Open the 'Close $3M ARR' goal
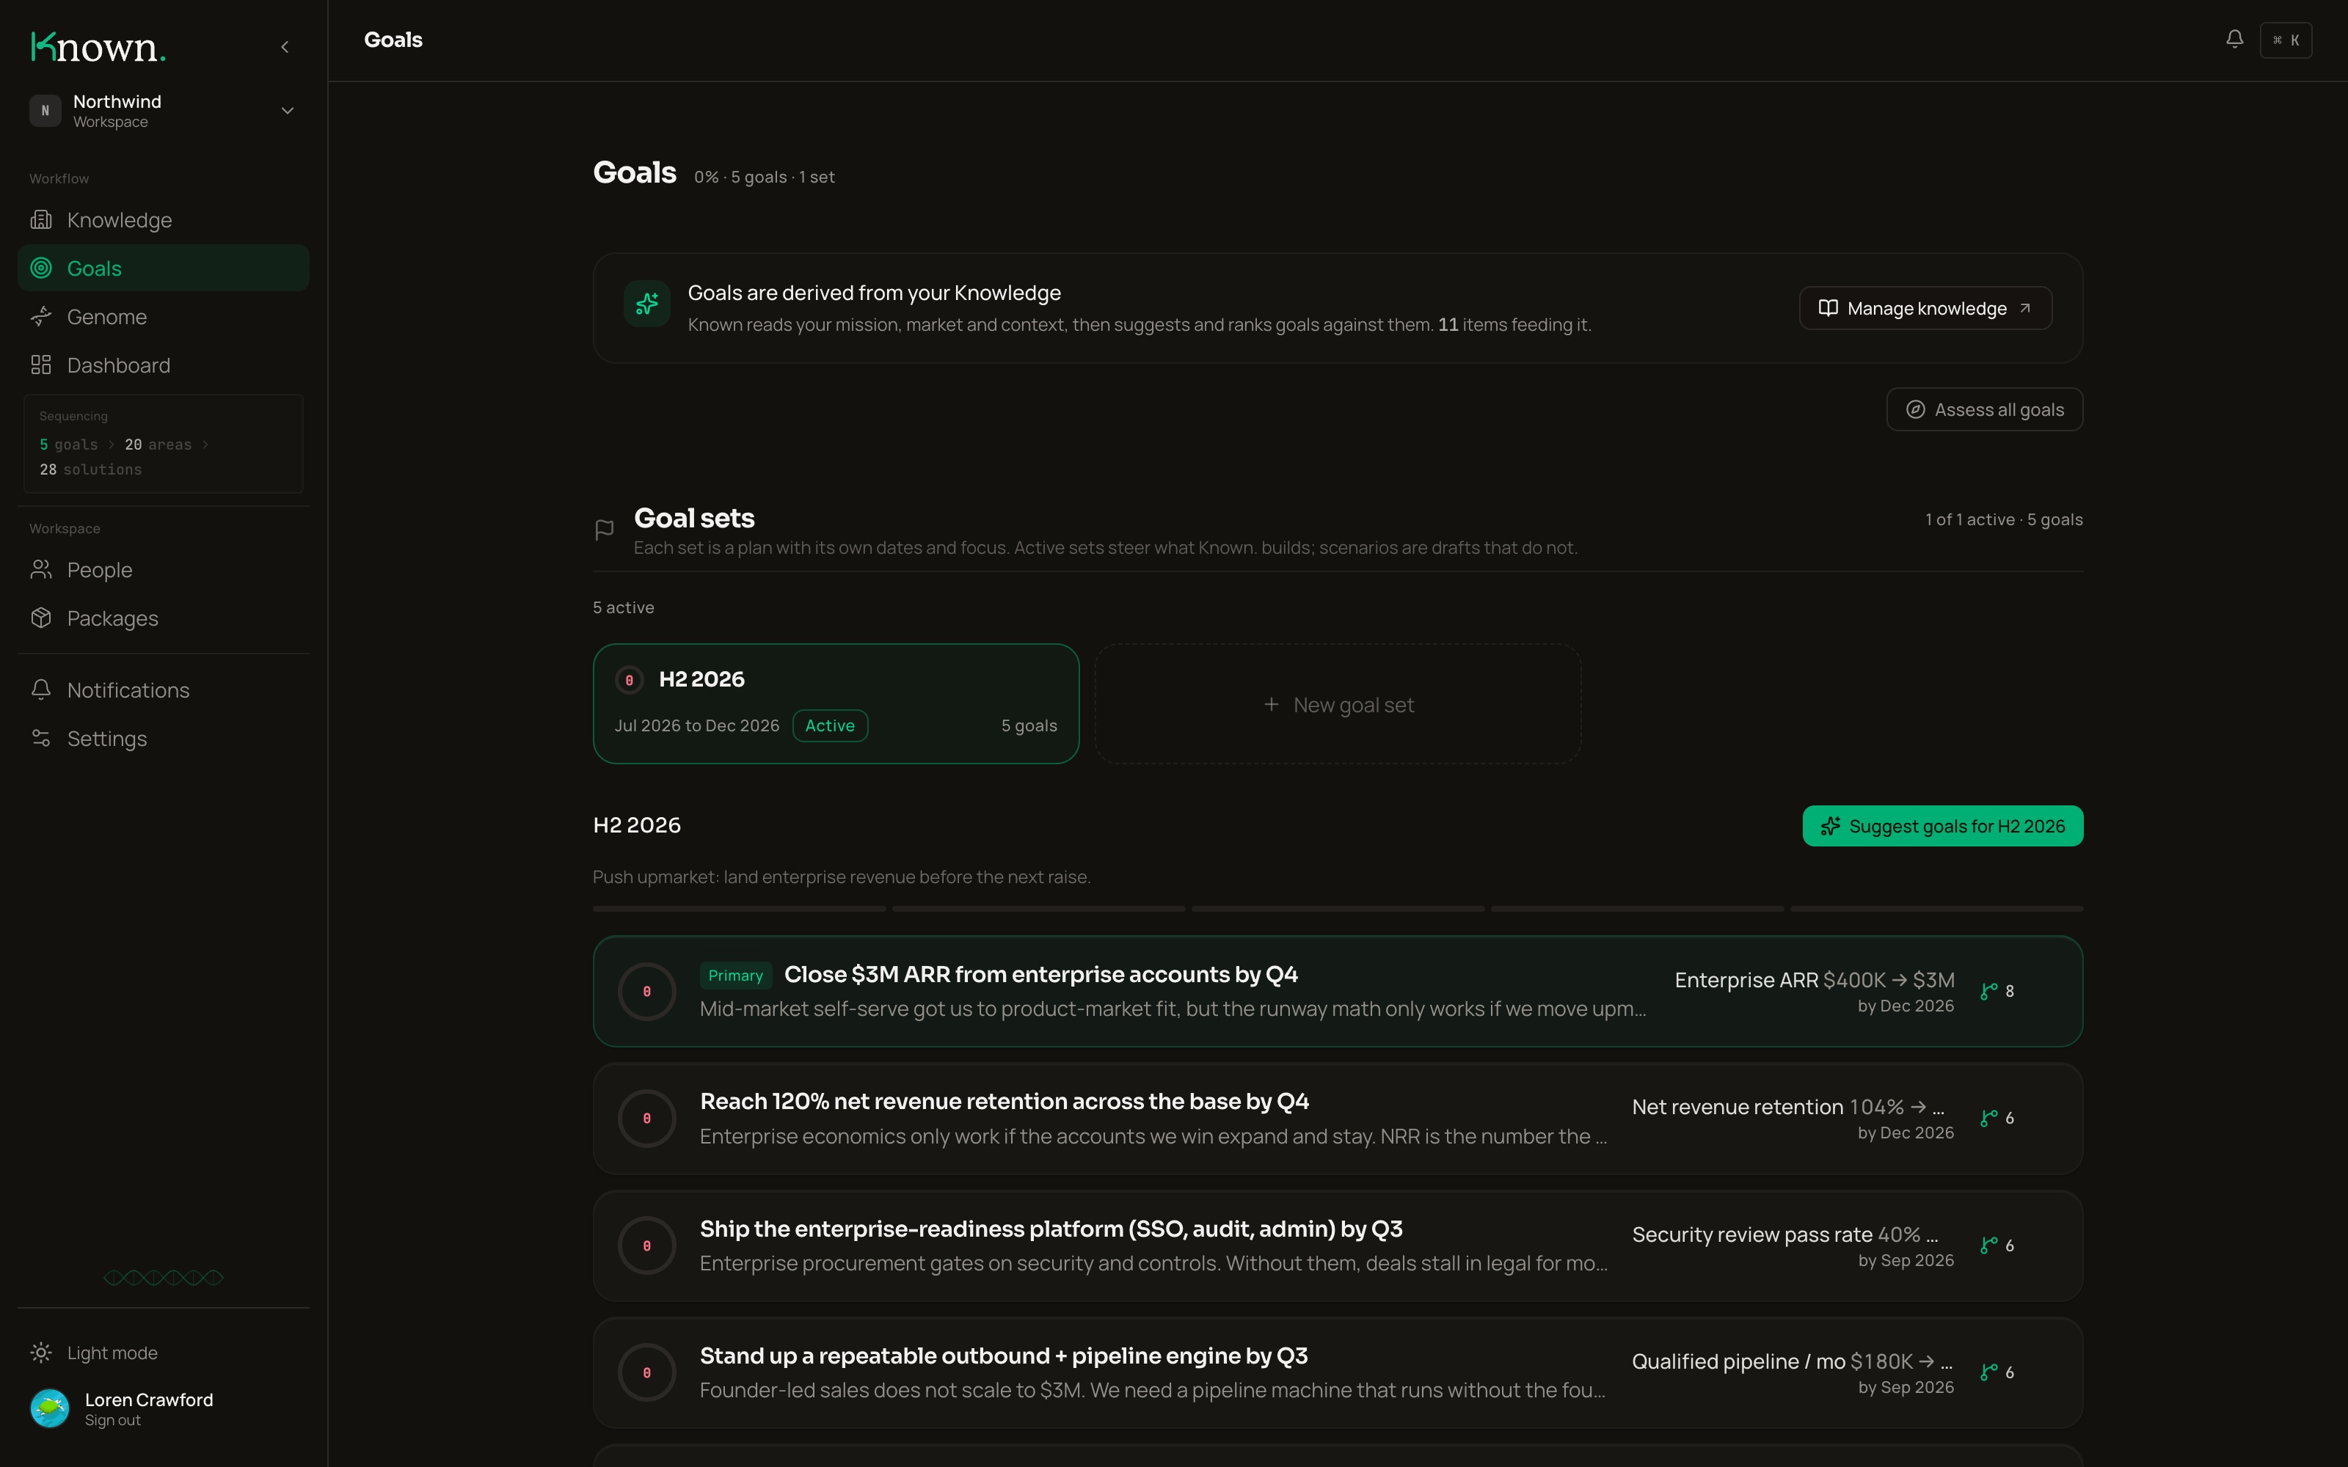Viewport: 2348px width, 1467px height. coord(1338,992)
